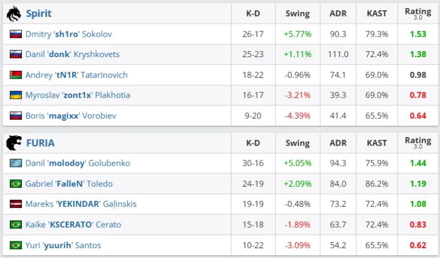Sort FURIA table by Rating 3.0 header
The width and height of the screenshot is (440, 258).
coord(418,143)
